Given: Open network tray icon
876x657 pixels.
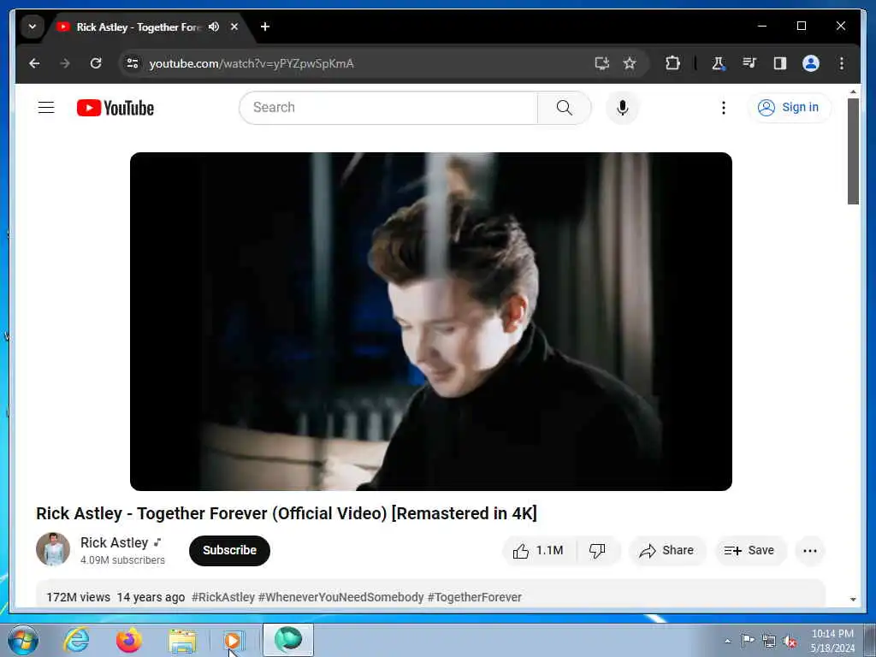Looking at the screenshot, I should 769,641.
